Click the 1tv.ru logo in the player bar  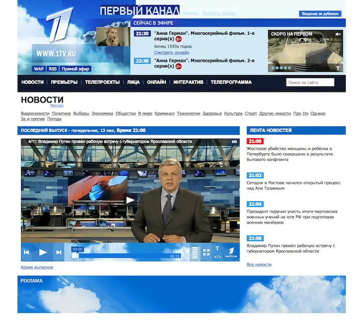tap(231, 252)
